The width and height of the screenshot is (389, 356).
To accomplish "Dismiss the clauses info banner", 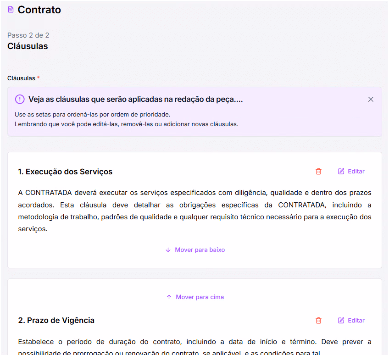I will click(x=371, y=99).
